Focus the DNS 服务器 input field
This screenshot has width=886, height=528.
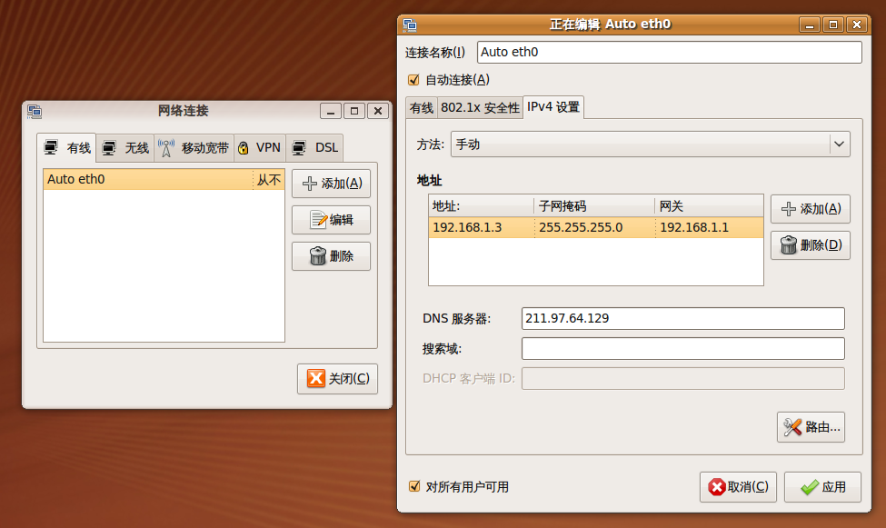[682, 318]
